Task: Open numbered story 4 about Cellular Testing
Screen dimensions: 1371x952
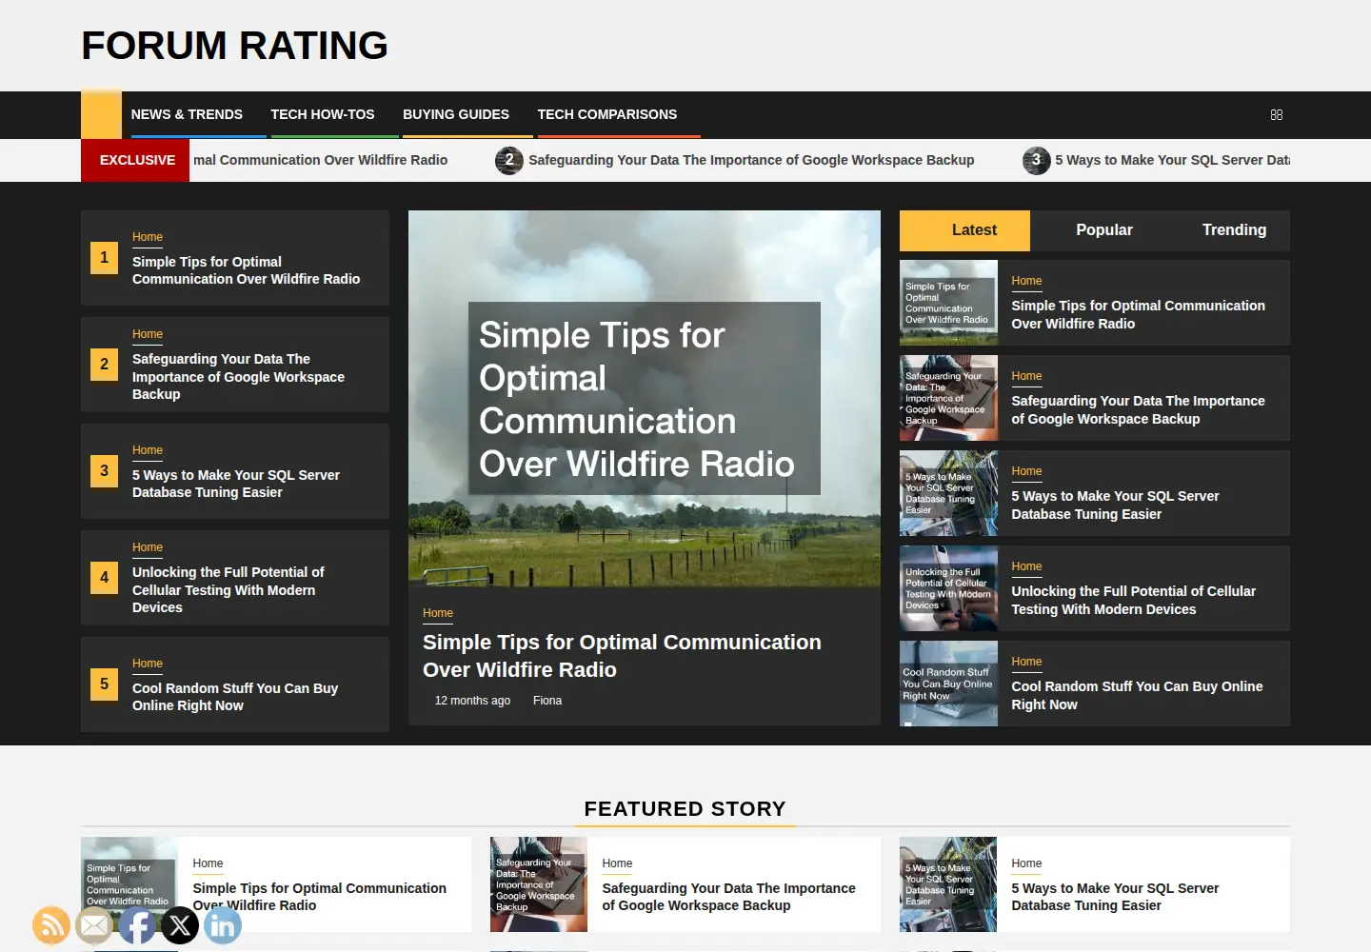Action: [x=228, y=590]
